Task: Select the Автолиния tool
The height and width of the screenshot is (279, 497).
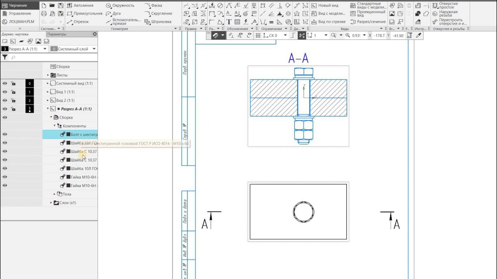Action: coord(80,5)
